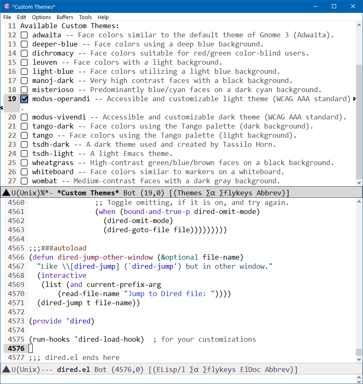Open the Buffers menu
This screenshot has width=363, height=384.
click(x=65, y=17)
